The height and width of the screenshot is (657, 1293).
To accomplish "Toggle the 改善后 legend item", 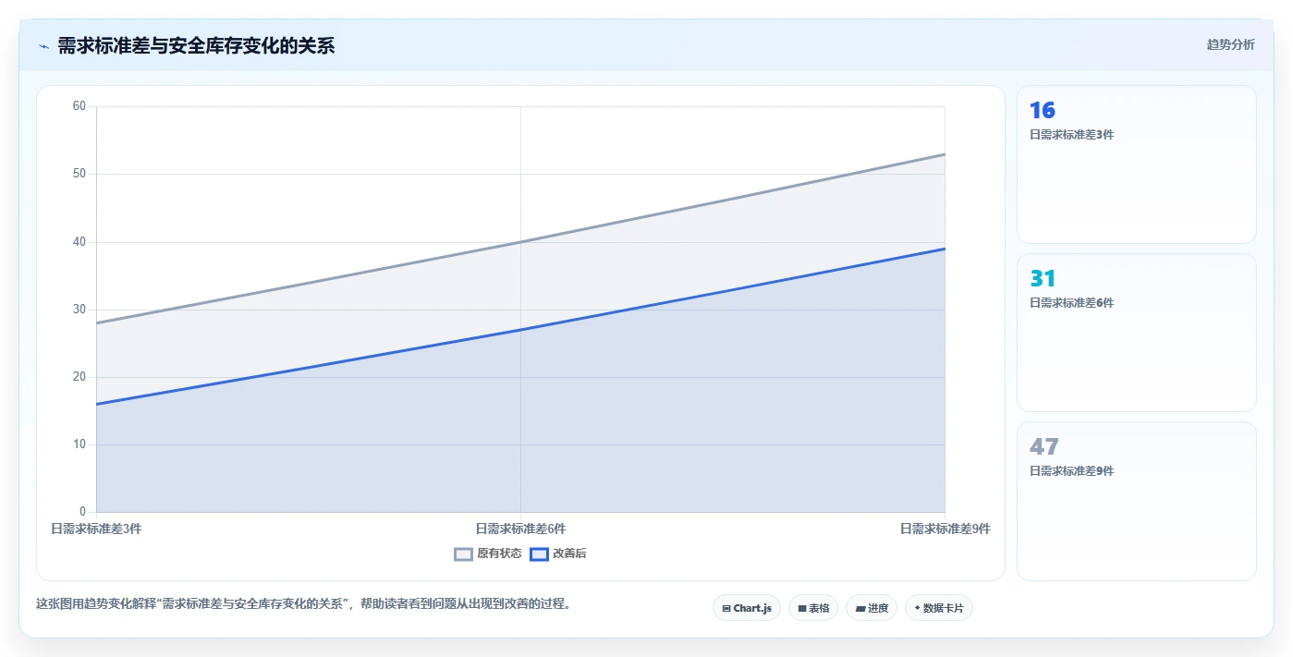I will 558,554.
